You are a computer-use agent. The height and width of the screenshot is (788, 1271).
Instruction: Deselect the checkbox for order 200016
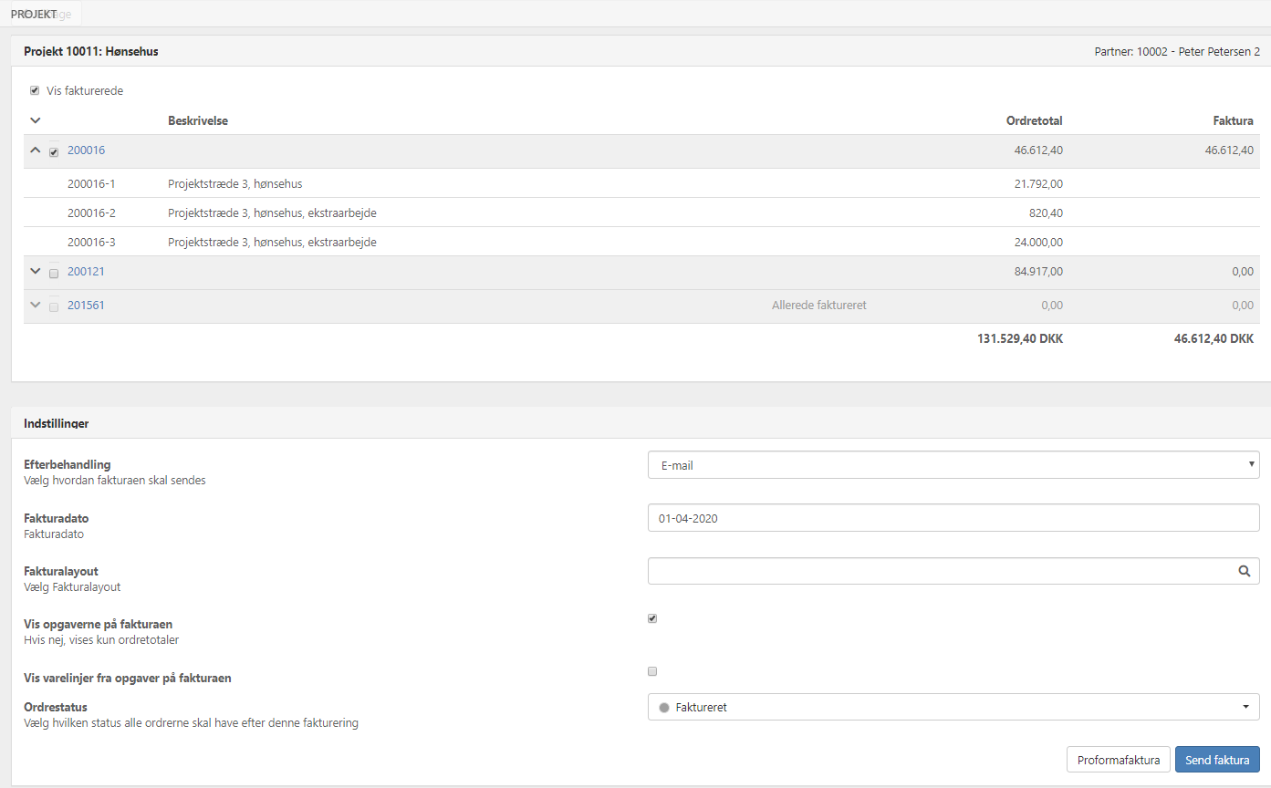[54, 151]
